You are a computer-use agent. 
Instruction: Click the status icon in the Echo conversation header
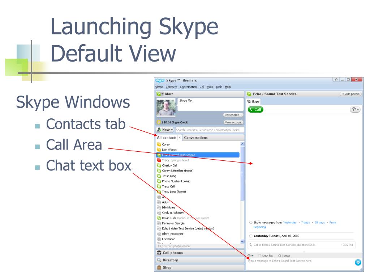249,94
